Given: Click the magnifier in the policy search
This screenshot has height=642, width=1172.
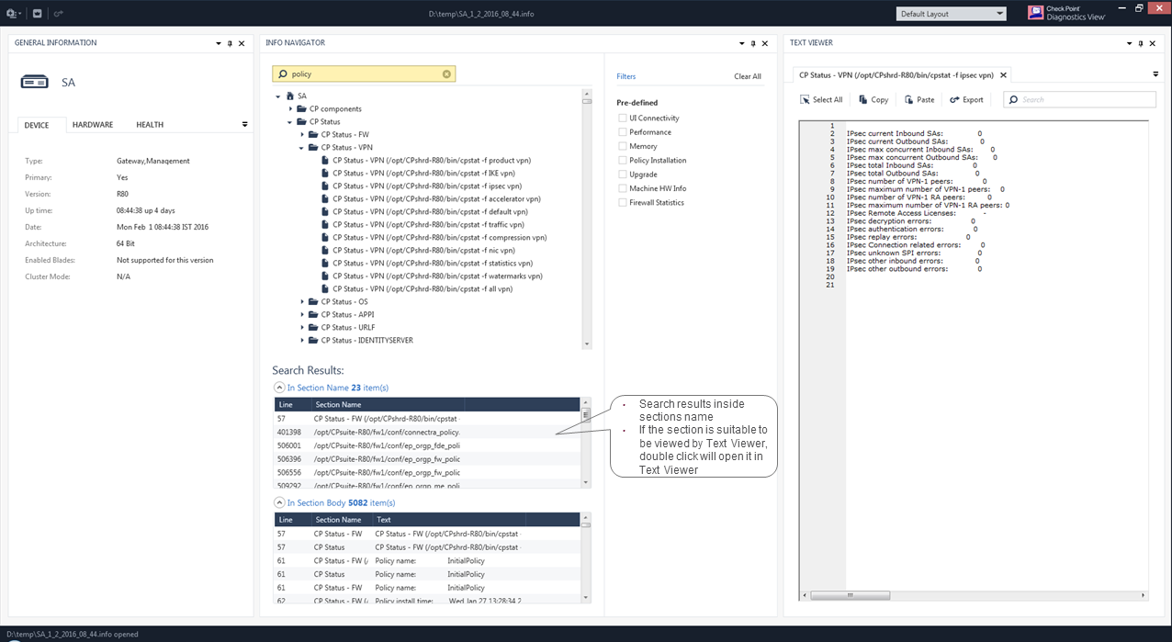Looking at the screenshot, I should (x=283, y=74).
